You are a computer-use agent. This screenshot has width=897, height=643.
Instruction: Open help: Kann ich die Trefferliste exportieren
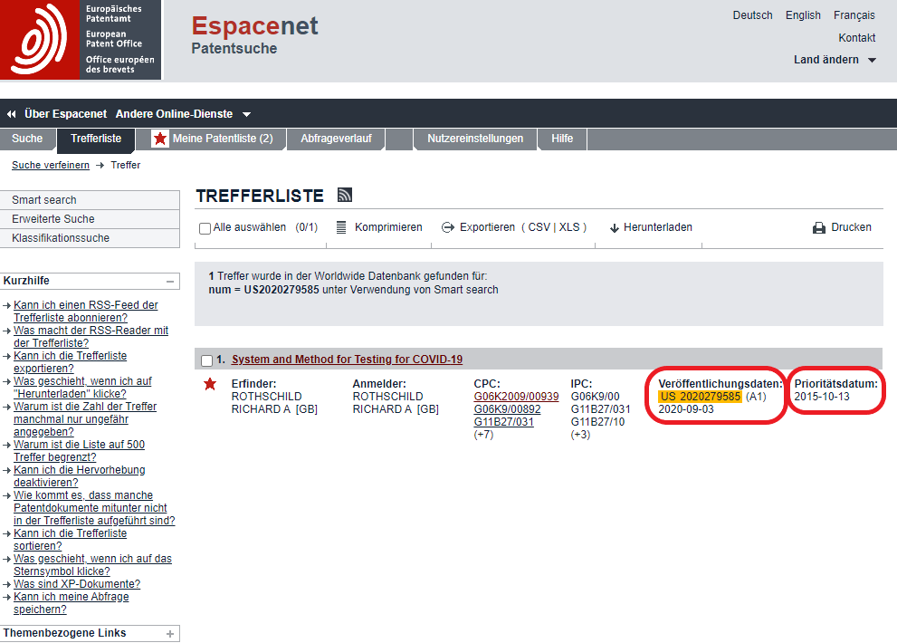(x=71, y=362)
